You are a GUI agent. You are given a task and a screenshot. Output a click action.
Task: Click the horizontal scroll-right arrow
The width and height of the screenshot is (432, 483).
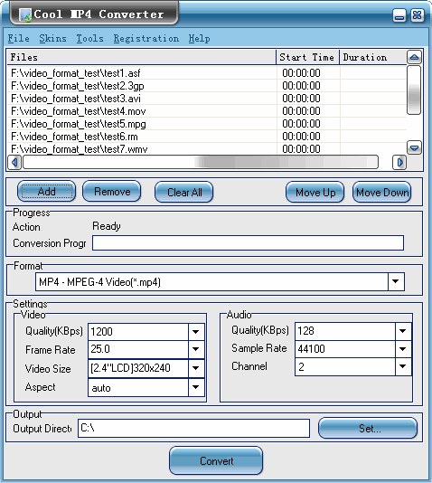(399, 162)
